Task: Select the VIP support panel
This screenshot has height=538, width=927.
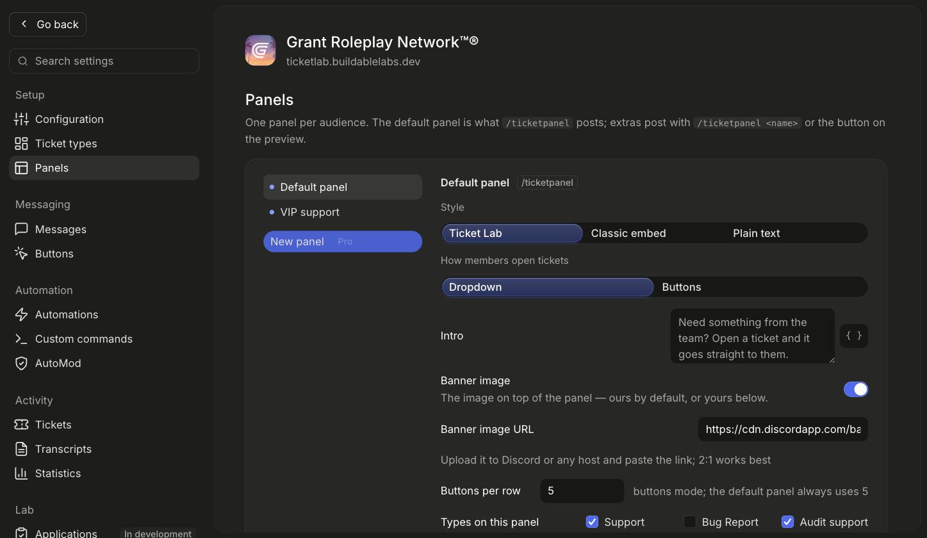Action: click(343, 212)
